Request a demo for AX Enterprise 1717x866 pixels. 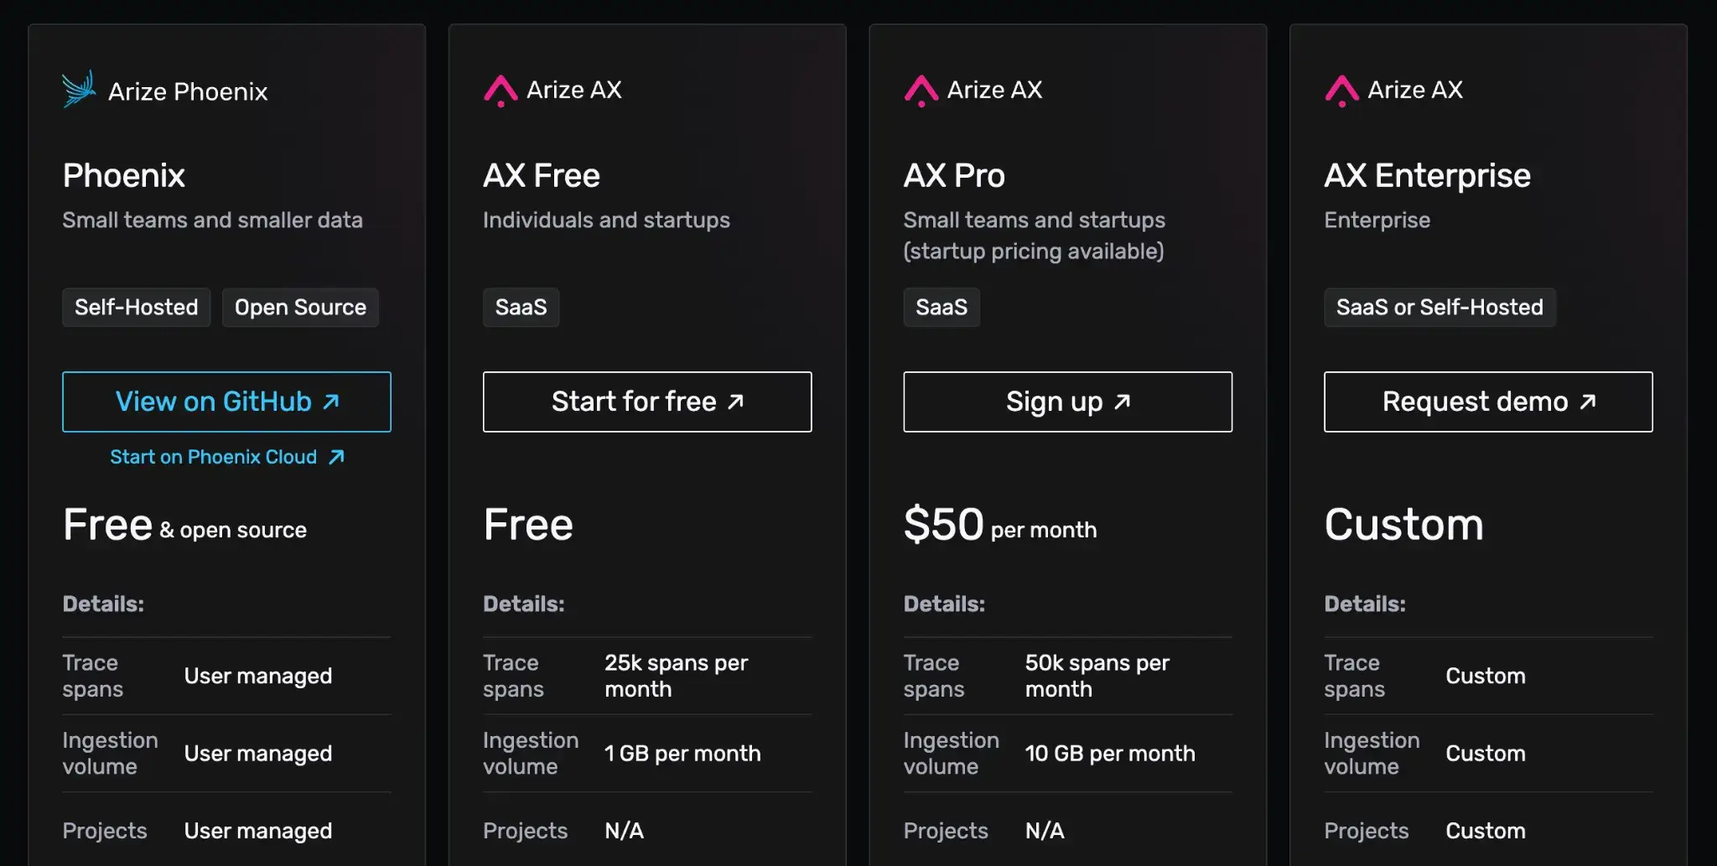point(1488,402)
